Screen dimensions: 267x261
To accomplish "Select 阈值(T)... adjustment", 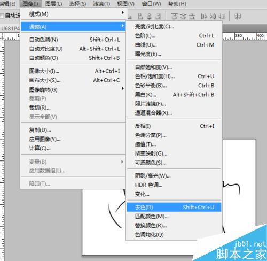I will pyautogui.click(x=174, y=144).
